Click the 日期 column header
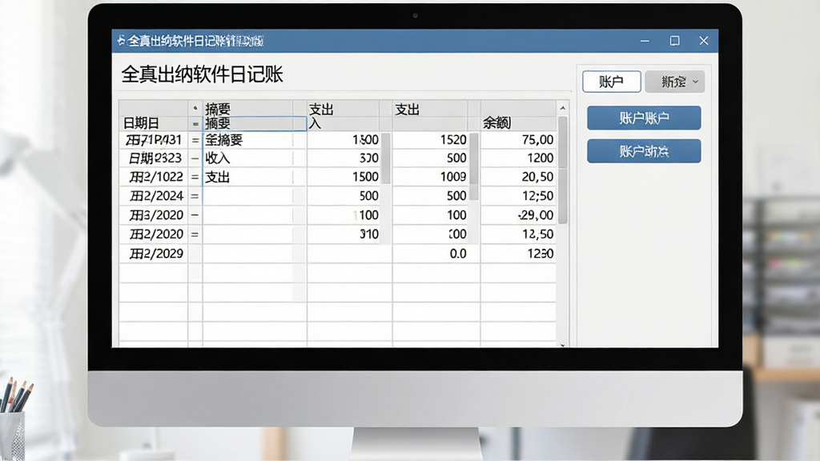This screenshot has width=820, height=461. click(x=141, y=123)
